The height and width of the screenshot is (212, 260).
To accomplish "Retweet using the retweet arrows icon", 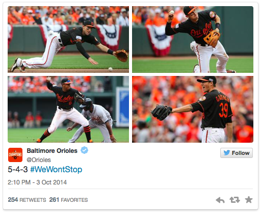I will (x=235, y=200).
